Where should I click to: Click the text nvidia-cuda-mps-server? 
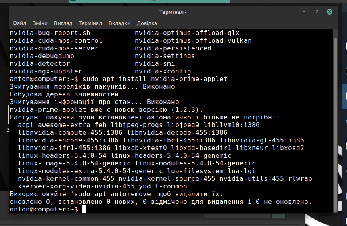click(54, 48)
